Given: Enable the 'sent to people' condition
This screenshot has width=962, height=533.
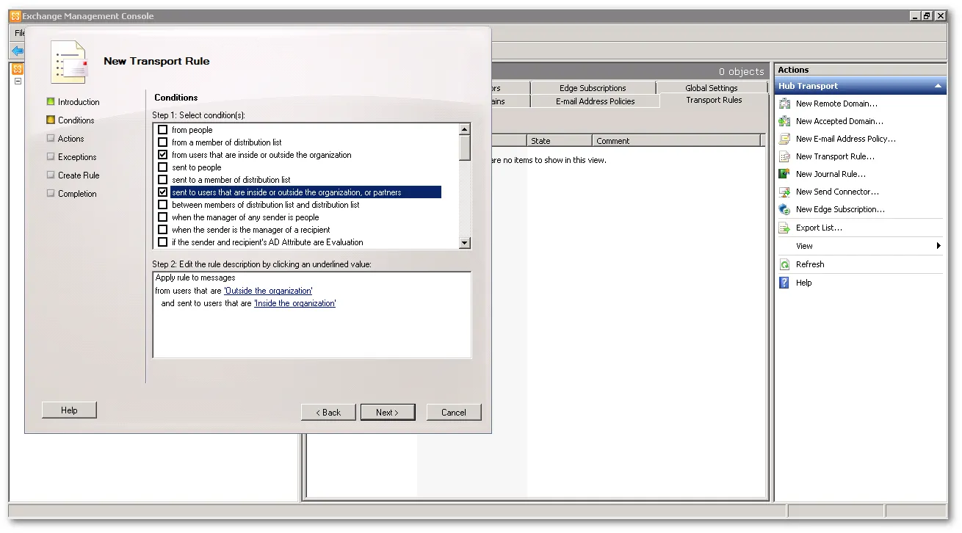Looking at the screenshot, I should pyautogui.click(x=162, y=167).
